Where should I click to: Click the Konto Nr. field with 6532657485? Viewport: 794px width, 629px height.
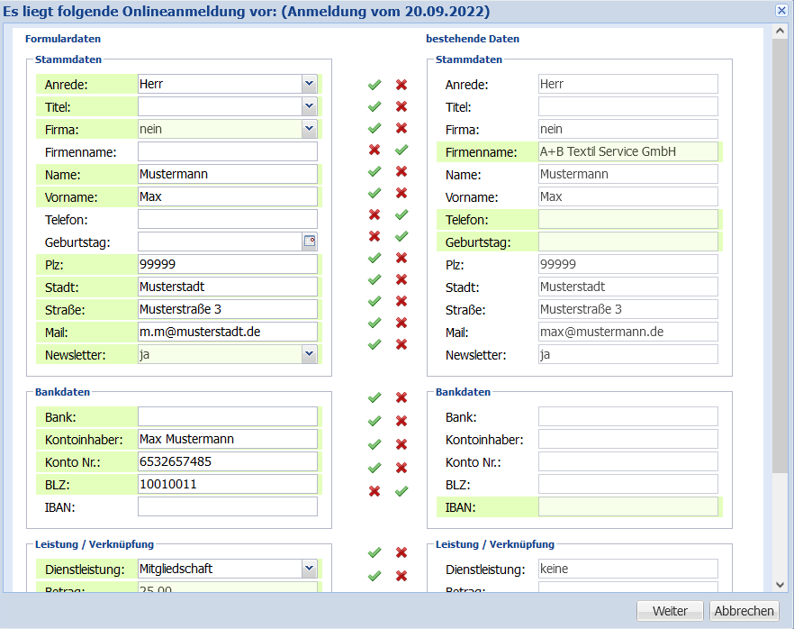[228, 461]
